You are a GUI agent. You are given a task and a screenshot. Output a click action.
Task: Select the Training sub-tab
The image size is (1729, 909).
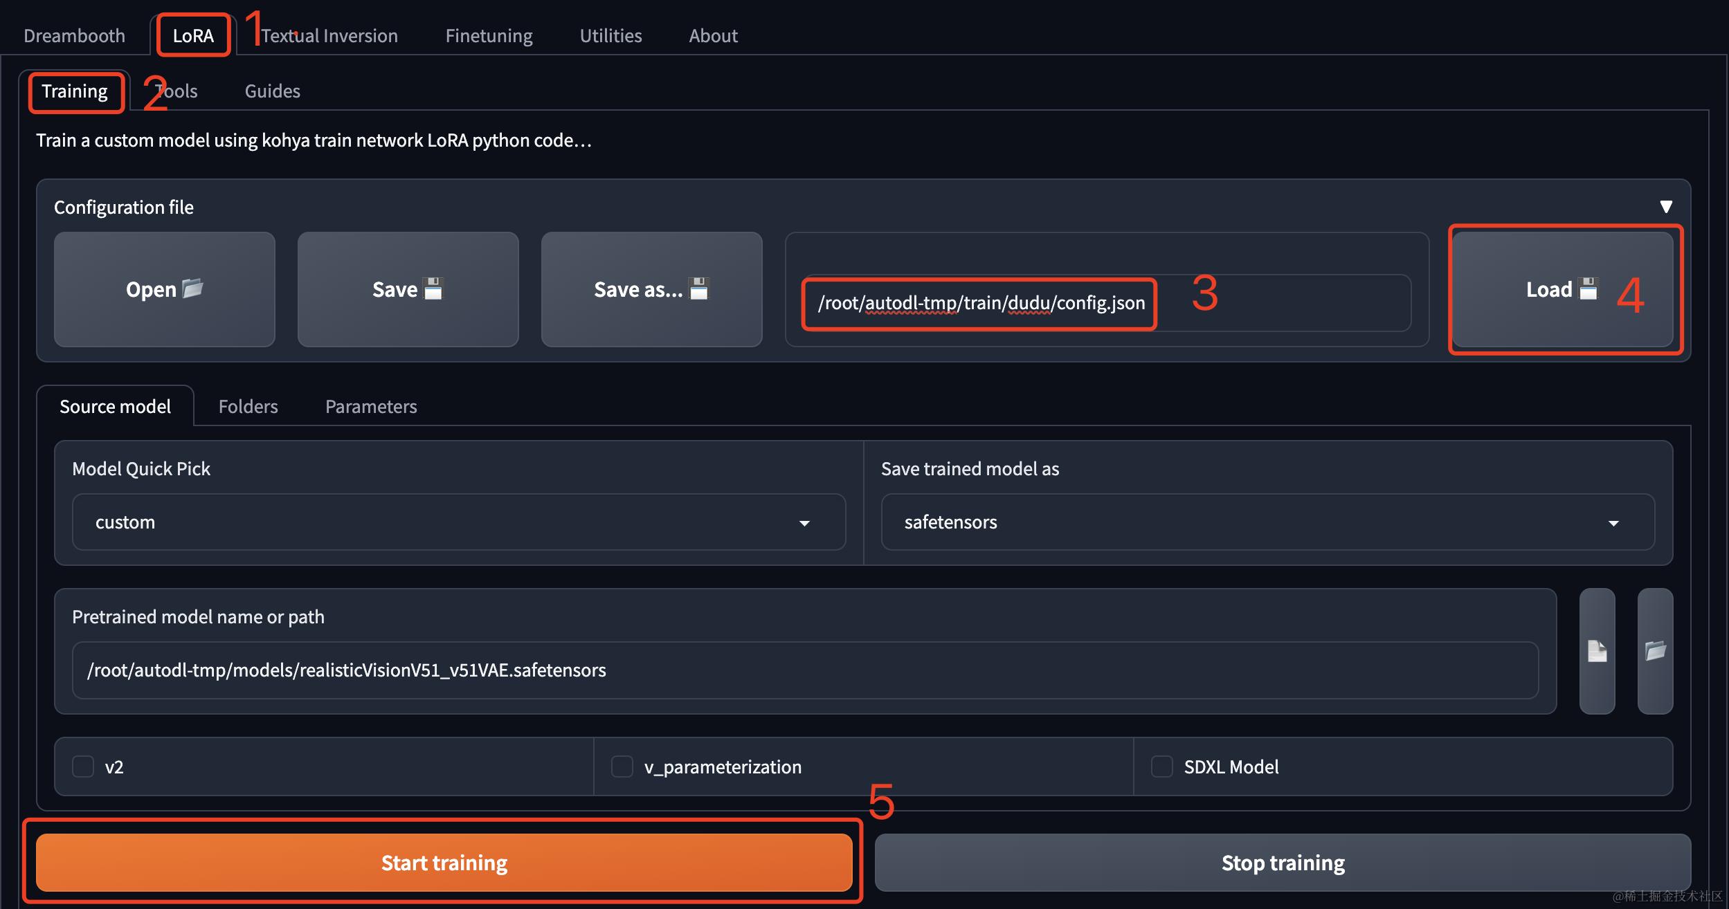point(75,91)
